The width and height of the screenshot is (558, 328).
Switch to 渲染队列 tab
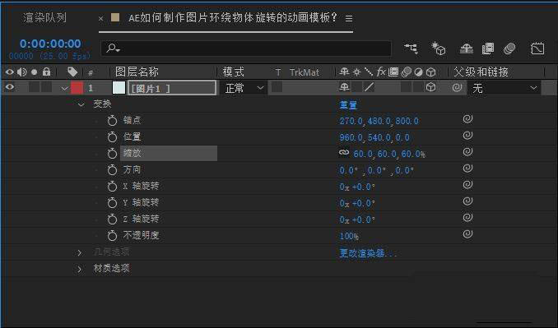[x=44, y=17]
